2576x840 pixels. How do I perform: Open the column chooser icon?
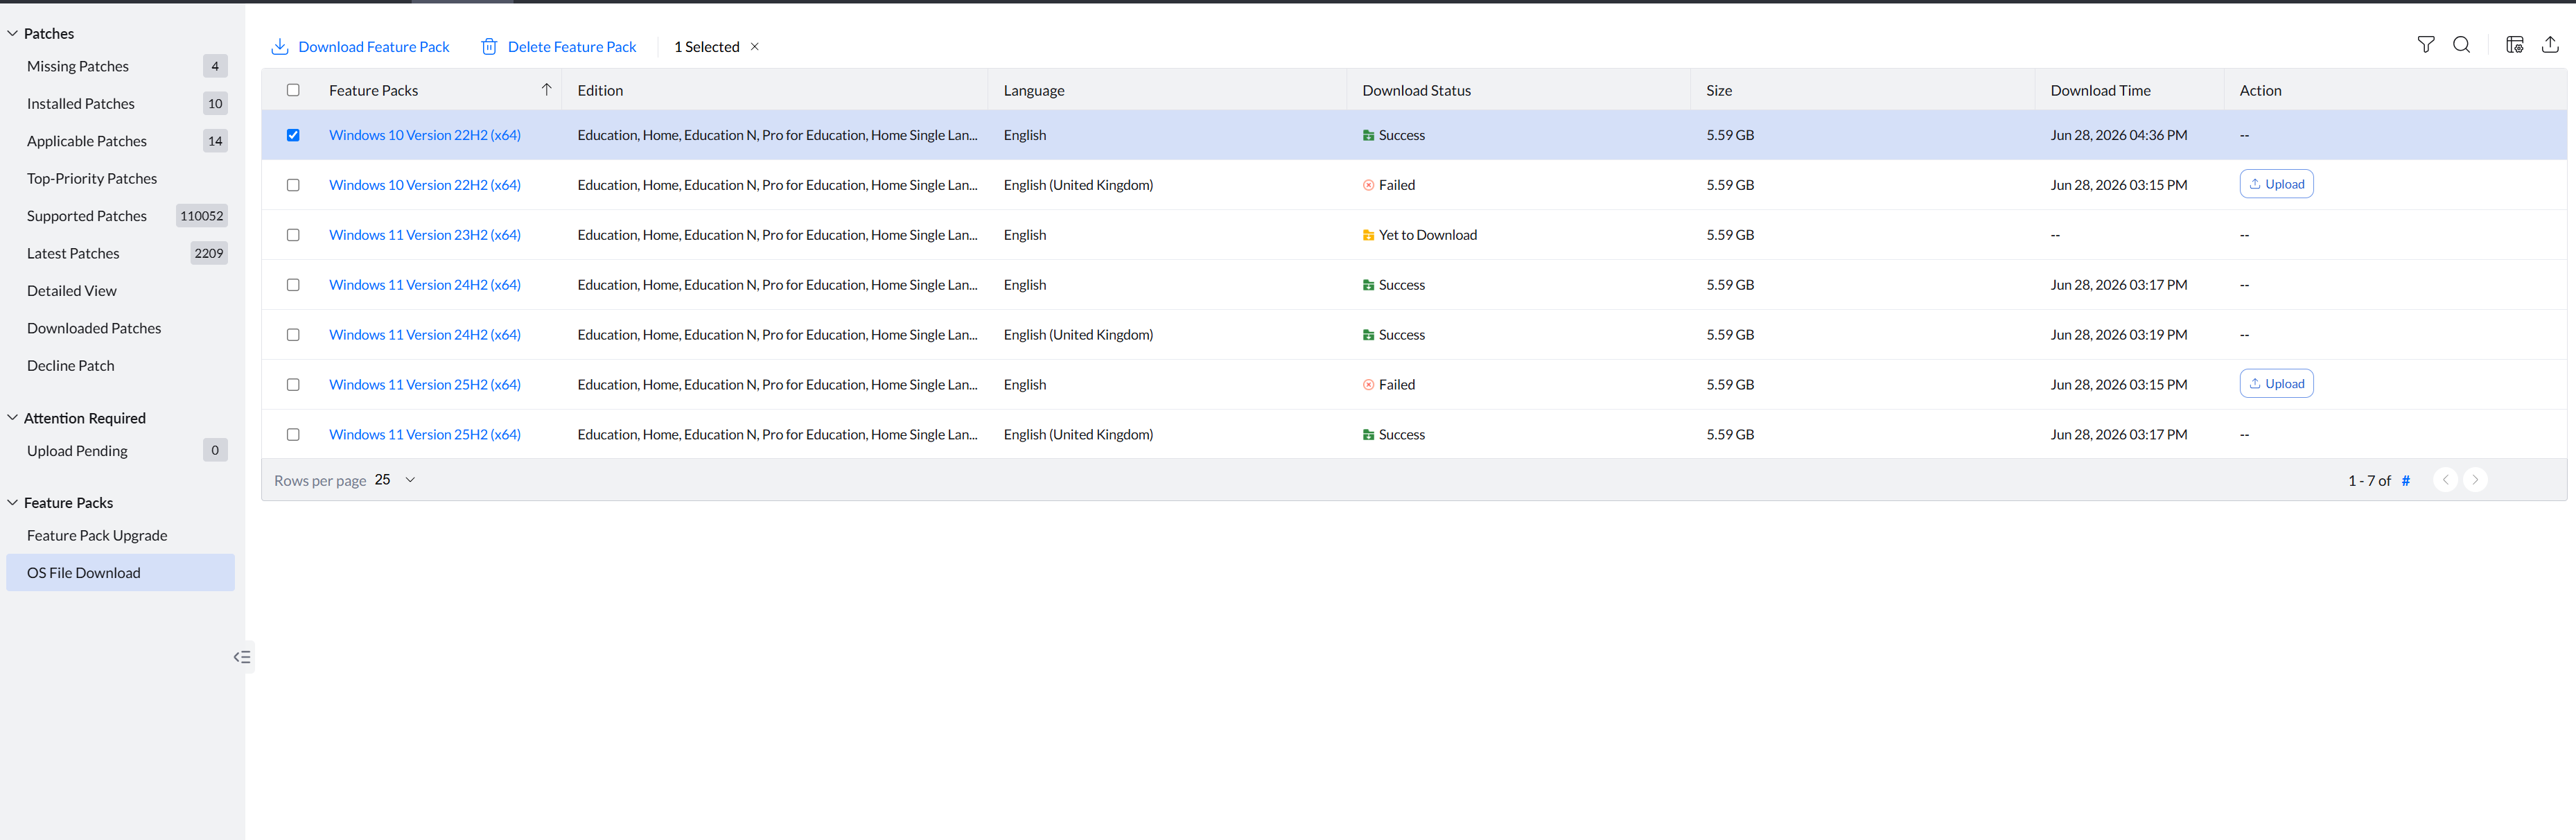pyautogui.click(x=2514, y=45)
